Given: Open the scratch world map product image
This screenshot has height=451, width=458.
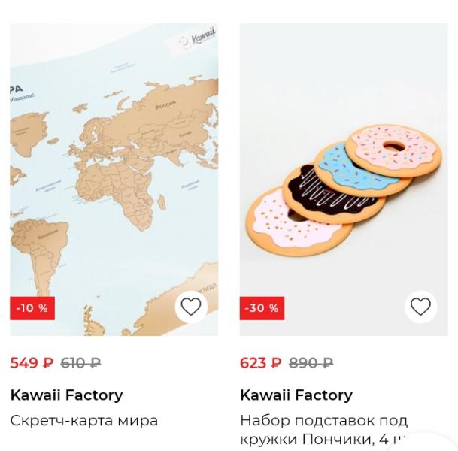Looking at the screenshot, I should click(x=114, y=180).
